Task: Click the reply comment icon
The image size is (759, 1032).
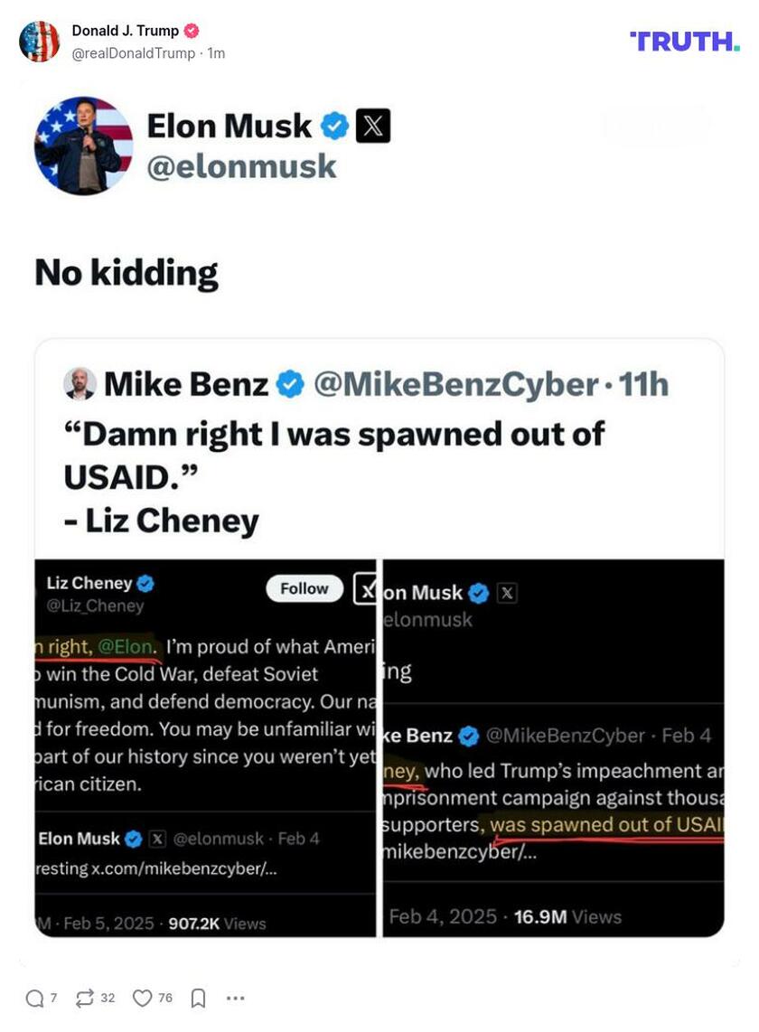Action: pyautogui.click(x=35, y=999)
